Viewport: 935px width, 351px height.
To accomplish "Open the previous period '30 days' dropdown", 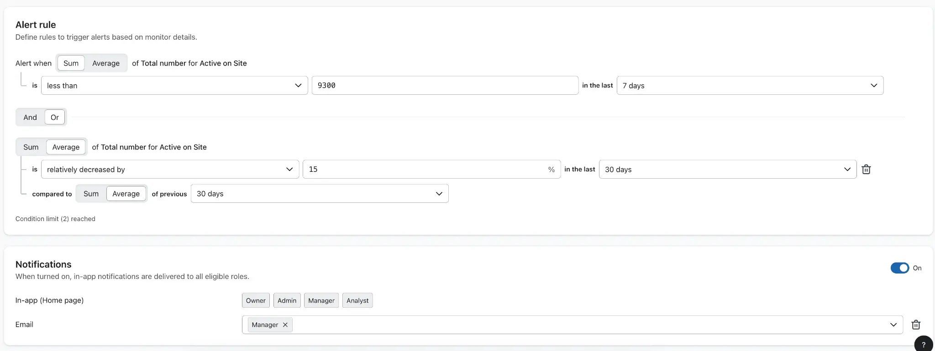I will [x=319, y=194].
